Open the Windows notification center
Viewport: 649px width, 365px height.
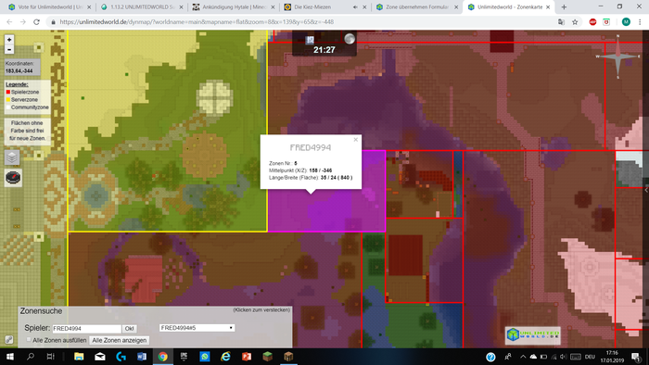[x=636, y=357]
